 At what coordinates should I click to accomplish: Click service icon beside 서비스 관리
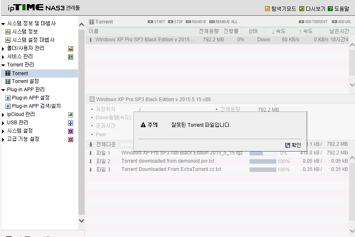71,57
